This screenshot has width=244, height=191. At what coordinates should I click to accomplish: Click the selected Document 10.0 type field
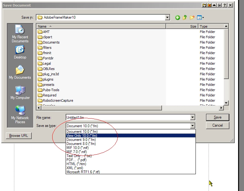click(x=128, y=126)
